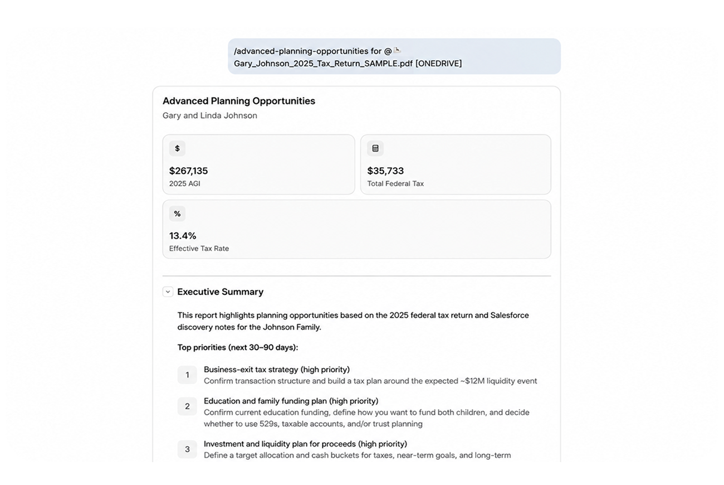Click the number 1 priority badge

[187, 375]
